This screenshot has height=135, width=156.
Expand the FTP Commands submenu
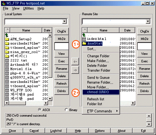(x=101, y=111)
